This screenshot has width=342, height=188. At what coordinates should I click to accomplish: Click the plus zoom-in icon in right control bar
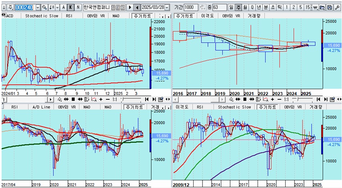point(272,99)
